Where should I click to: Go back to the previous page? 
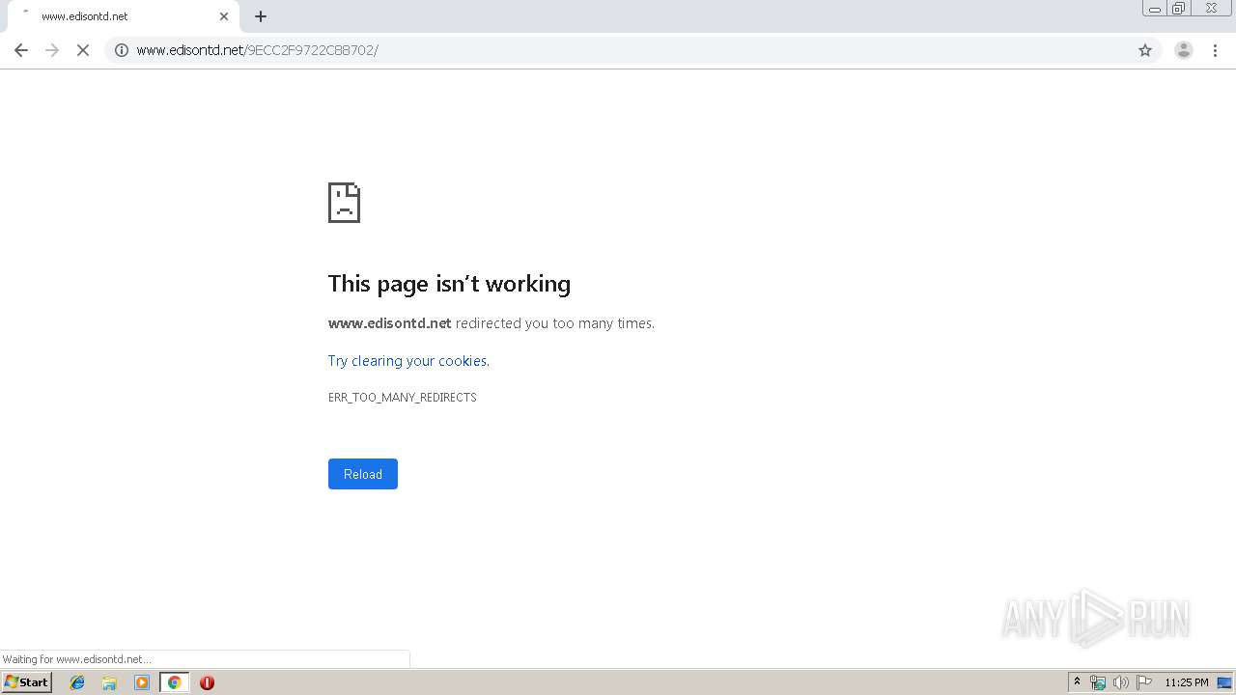(x=21, y=50)
